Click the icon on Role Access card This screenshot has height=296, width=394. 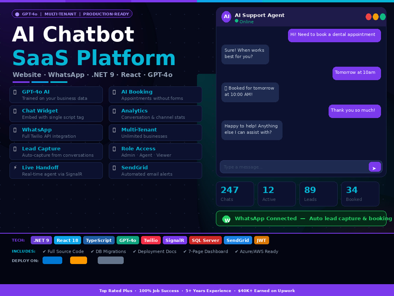(x=114, y=149)
